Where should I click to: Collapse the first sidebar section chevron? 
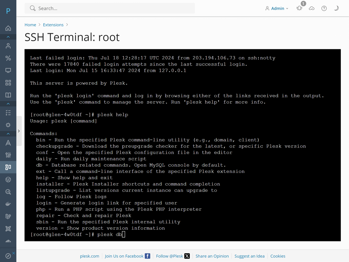8,37
